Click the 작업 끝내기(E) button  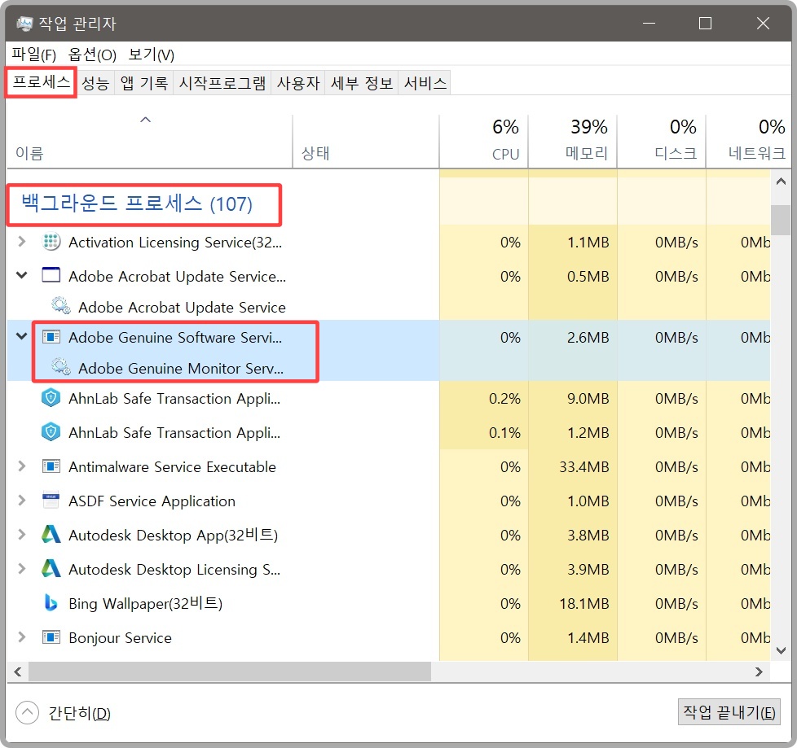(x=729, y=712)
